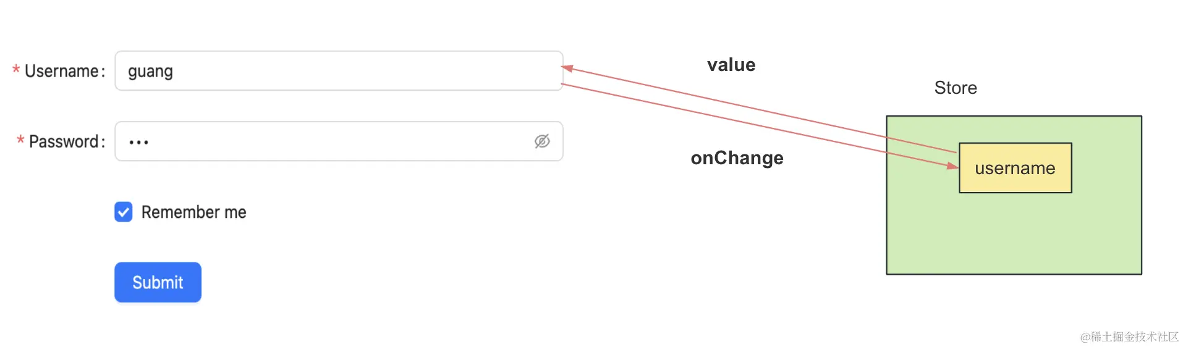Select the yellow username box in Store
This screenshot has width=1183, height=347.
1015,168
